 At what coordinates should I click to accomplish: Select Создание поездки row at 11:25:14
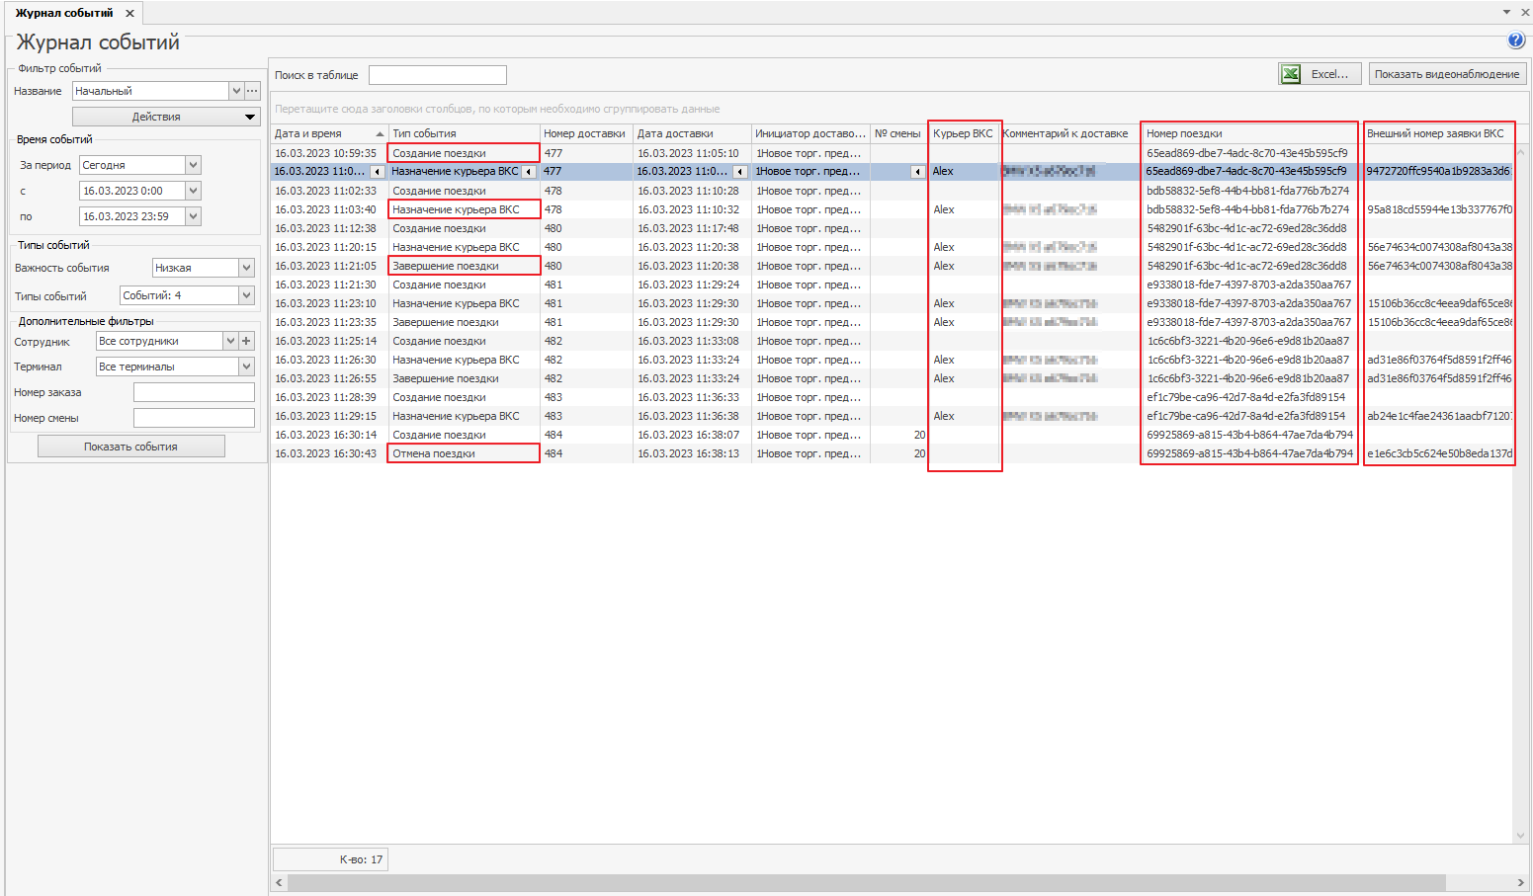pos(893,341)
